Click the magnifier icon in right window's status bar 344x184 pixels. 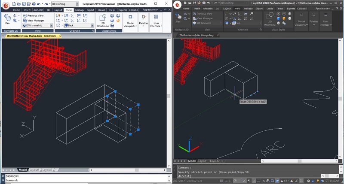(272, 181)
